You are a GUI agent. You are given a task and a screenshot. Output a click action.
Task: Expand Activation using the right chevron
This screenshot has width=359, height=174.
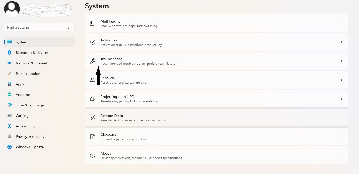341,42
